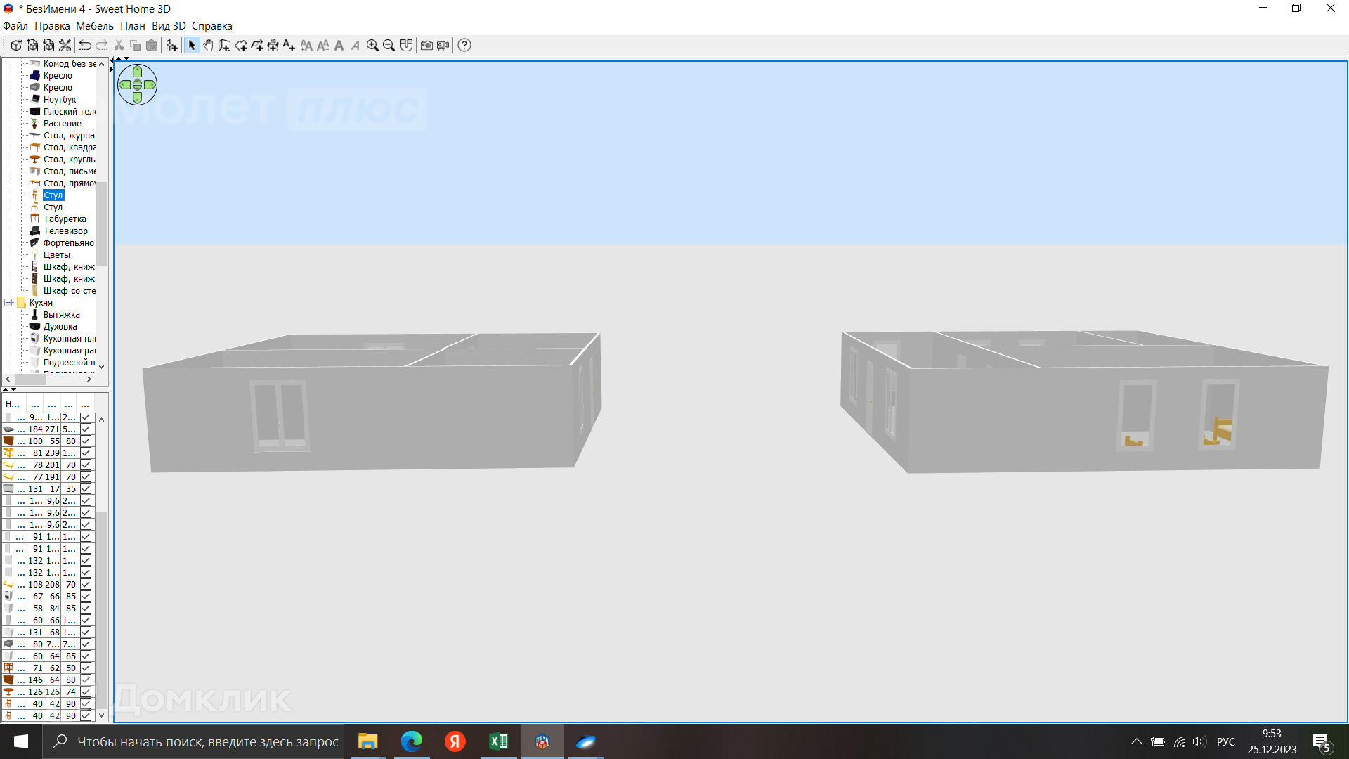Screen dimensions: 1349x759
Task: Toggle visibility checkbox of last furniture row
Action: click(86, 715)
